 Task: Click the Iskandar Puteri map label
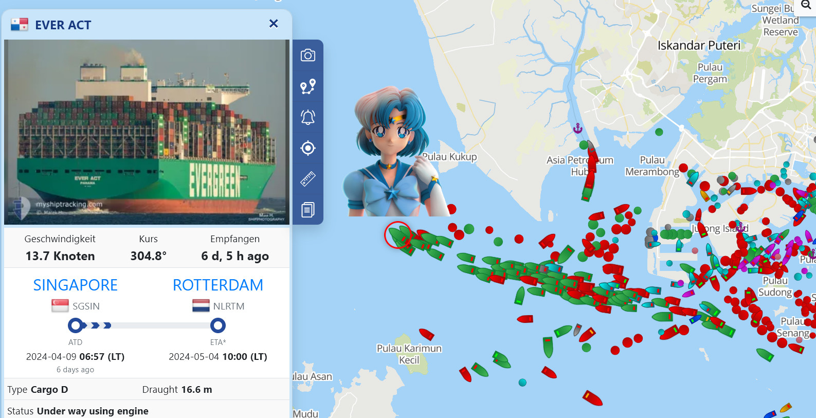click(x=699, y=45)
